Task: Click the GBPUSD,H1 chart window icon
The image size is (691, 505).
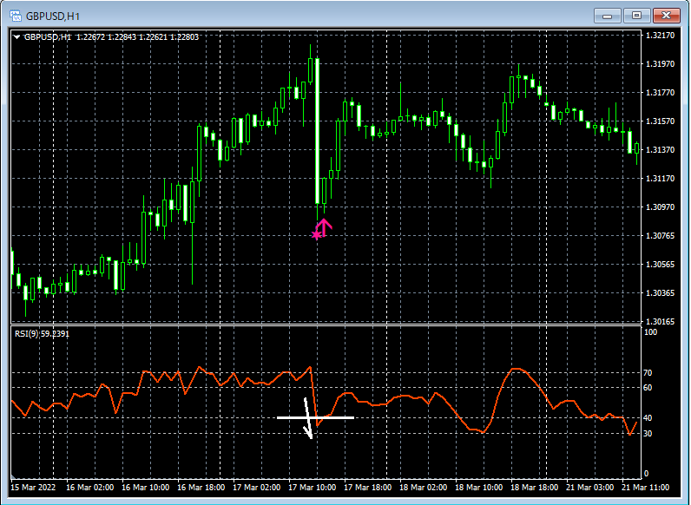Action: click(16, 16)
